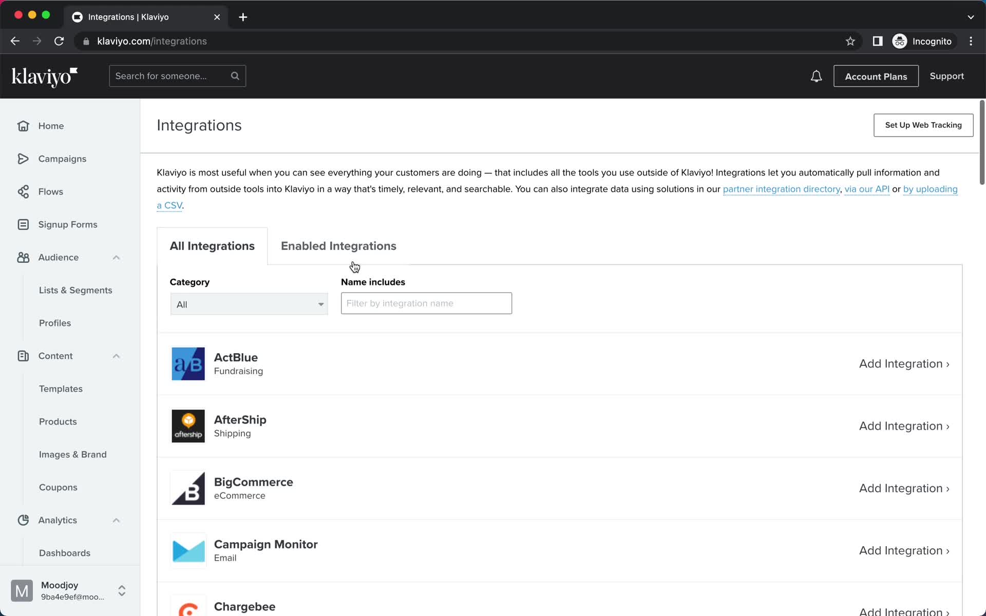
Task: Open the partner integration directory link
Action: 781,189
